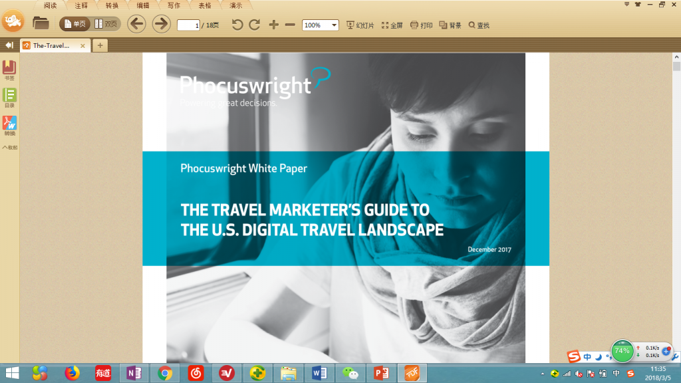Zoom in with the plus icon
The height and width of the screenshot is (383, 681).
tap(273, 25)
